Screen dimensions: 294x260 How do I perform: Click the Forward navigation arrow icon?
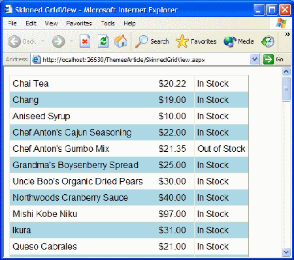pos(58,41)
